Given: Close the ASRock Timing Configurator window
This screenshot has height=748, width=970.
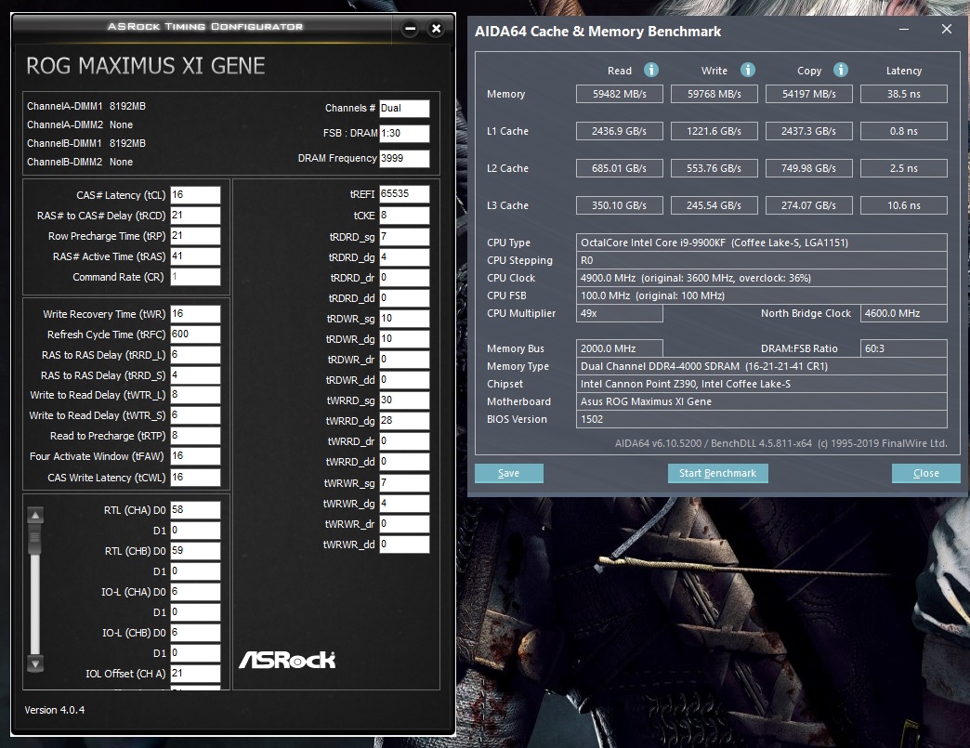Looking at the screenshot, I should click(x=436, y=29).
